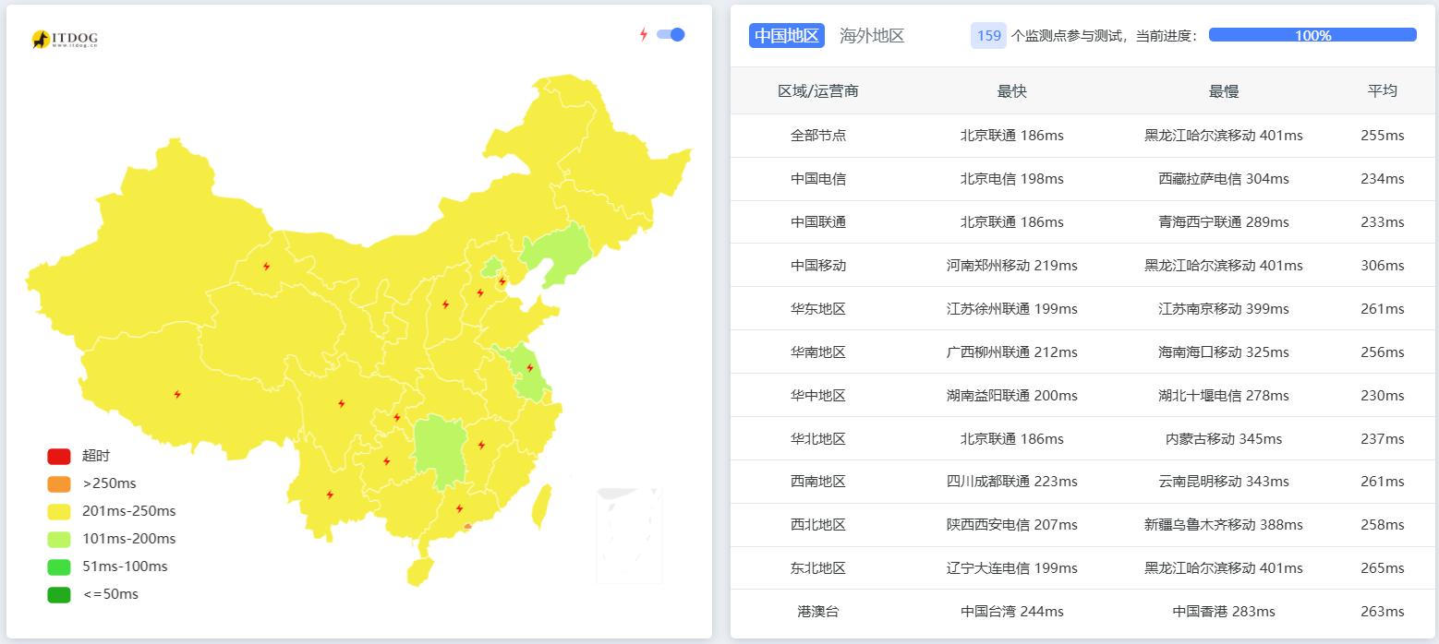Click the lightning marker in western China region

[x=178, y=394]
